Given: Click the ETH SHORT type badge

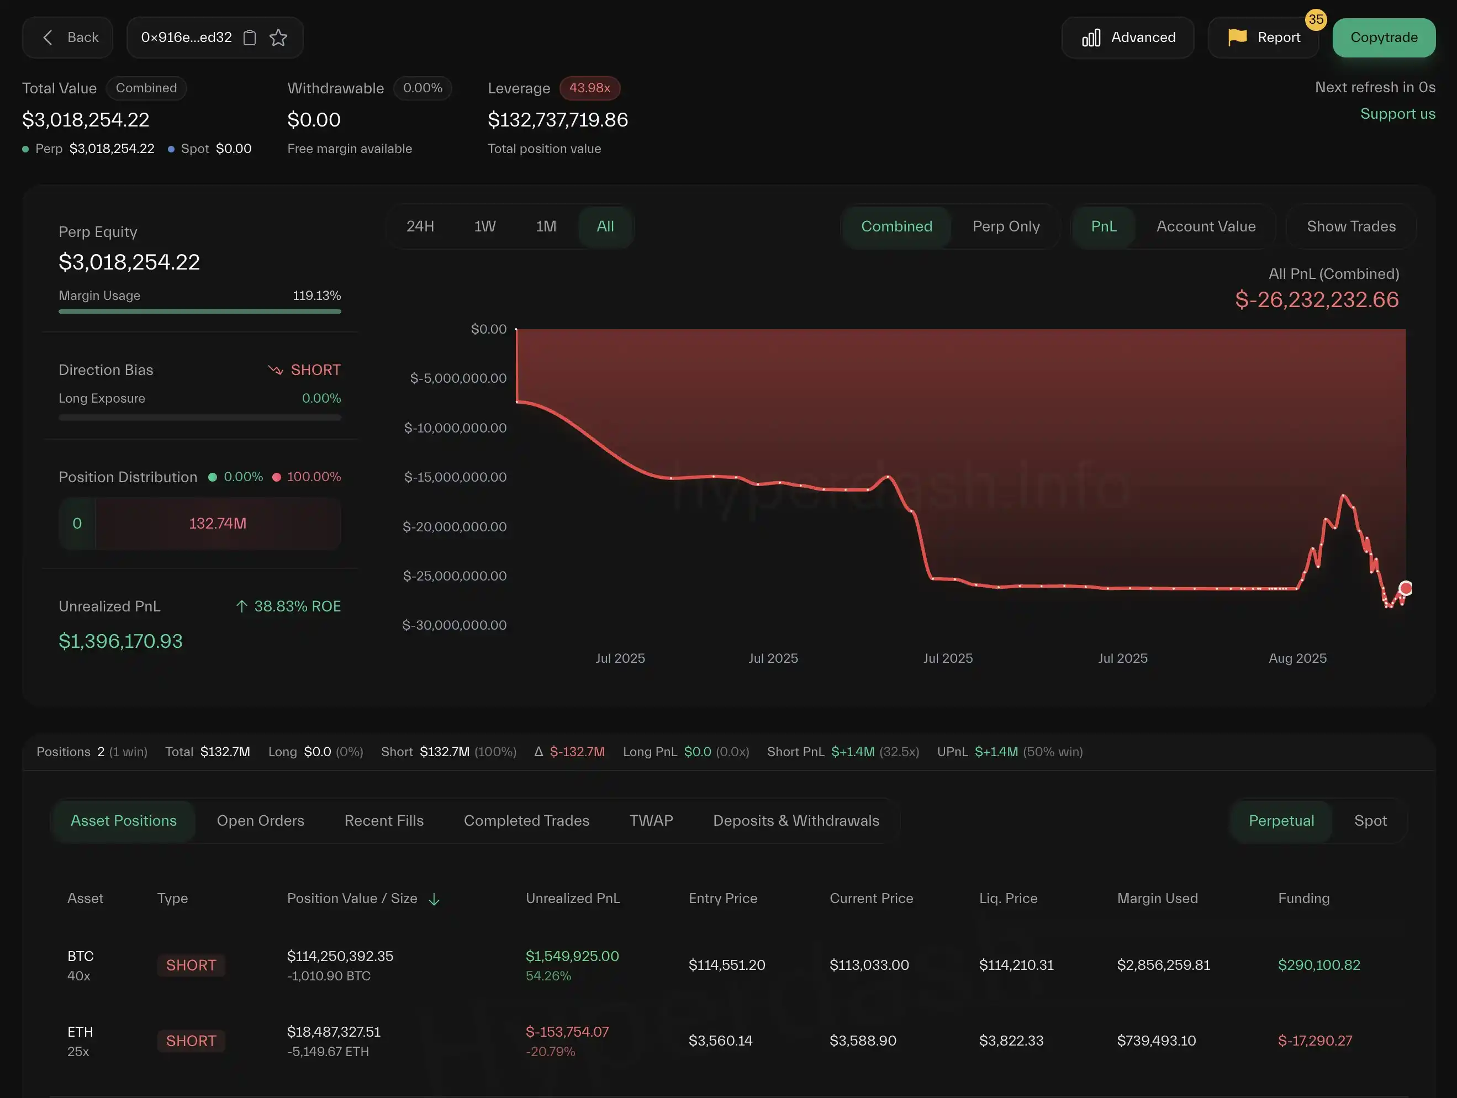Looking at the screenshot, I should coord(191,1041).
